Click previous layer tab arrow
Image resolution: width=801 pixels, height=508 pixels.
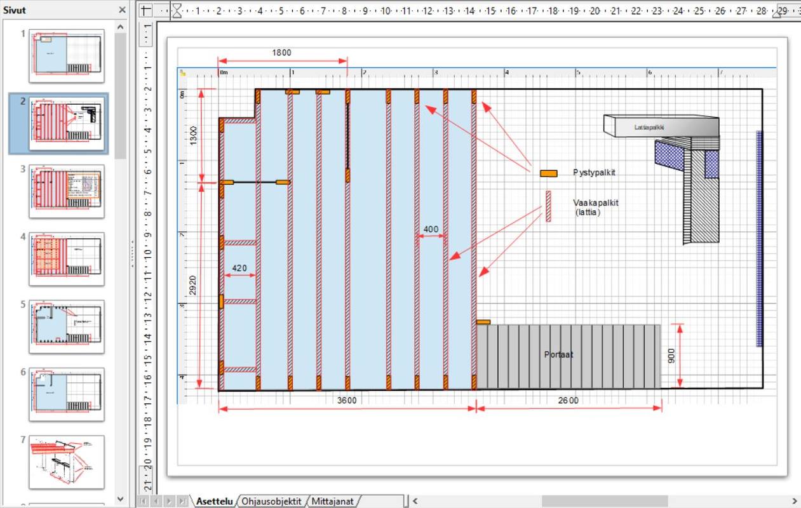click(x=156, y=501)
